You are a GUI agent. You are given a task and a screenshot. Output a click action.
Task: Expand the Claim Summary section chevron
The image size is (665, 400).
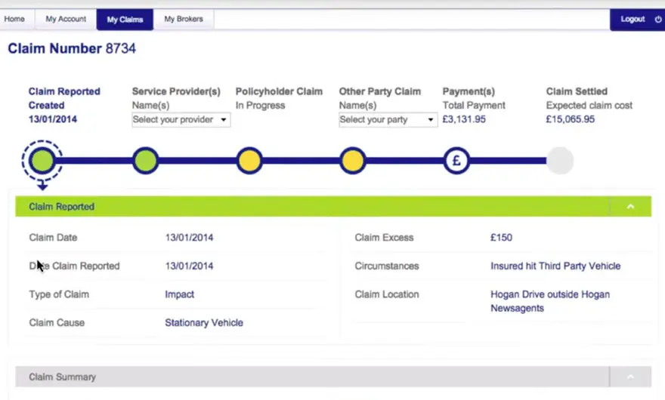tap(630, 377)
